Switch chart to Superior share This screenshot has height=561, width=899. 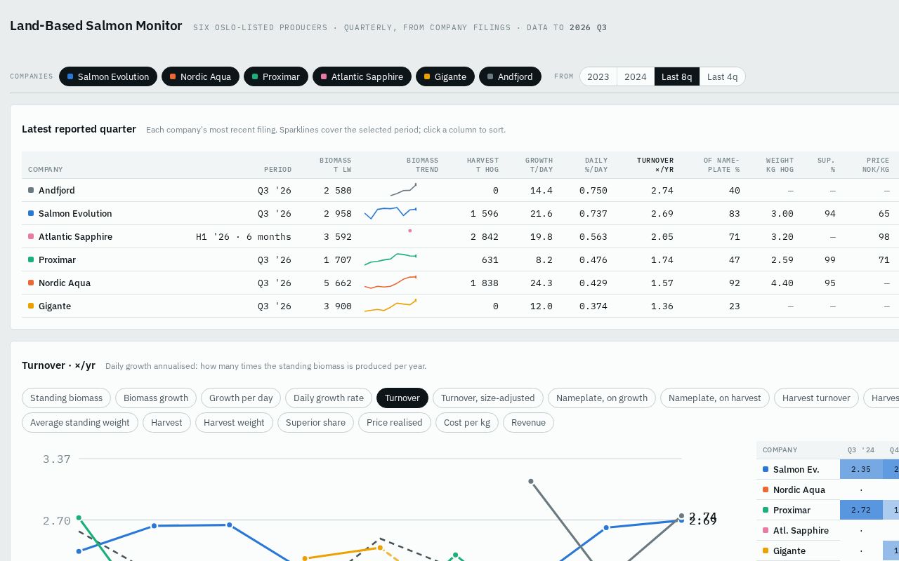click(x=315, y=422)
